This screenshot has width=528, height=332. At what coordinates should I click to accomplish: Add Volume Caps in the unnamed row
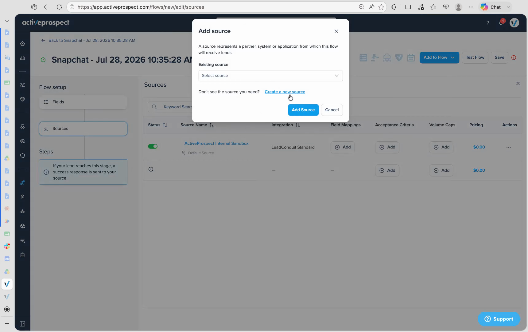(x=441, y=171)
